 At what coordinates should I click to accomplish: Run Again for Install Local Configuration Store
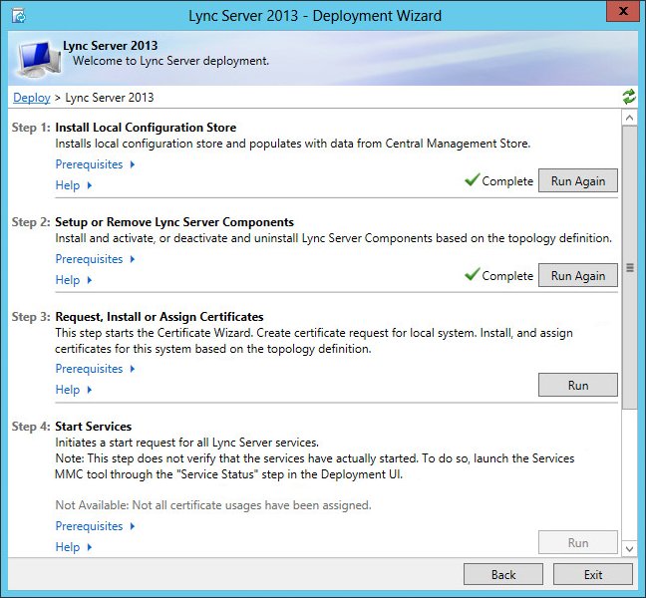tap(578, 180)
